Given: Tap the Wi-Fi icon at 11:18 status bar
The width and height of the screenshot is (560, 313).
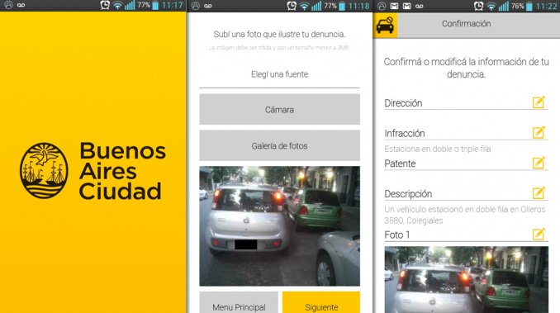Looking at the screenshot, I should (x=304, y=6).
